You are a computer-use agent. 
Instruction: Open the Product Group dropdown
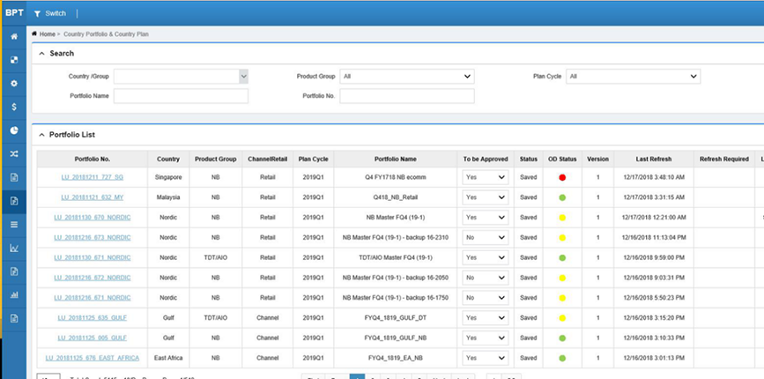pyautogui.click(x=407, y=77)
